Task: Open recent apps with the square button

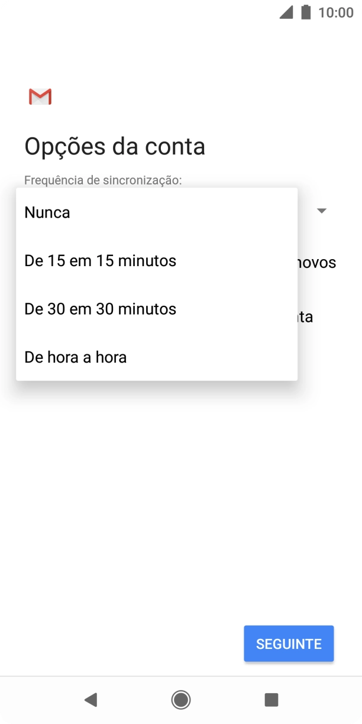Action: coord(271,700)
